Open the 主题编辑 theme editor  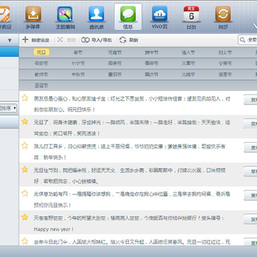[x=65, y=17]
